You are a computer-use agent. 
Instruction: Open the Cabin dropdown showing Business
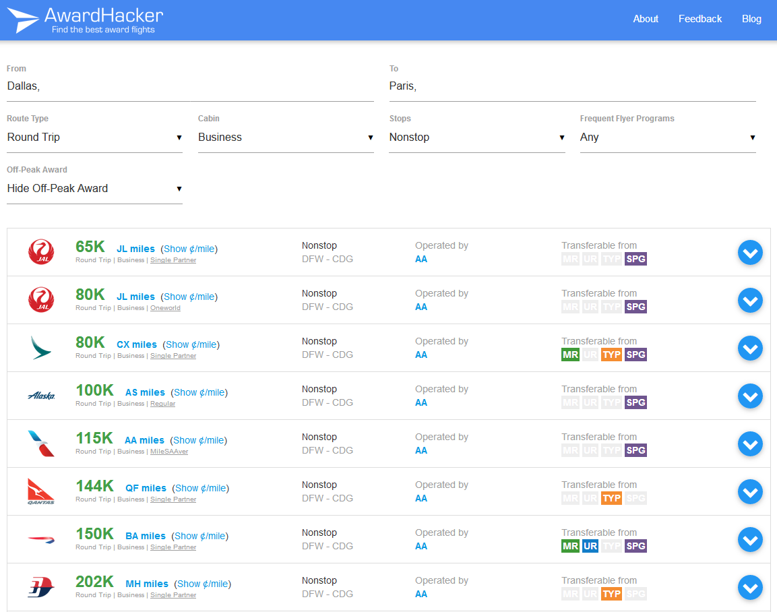[286, 137]
